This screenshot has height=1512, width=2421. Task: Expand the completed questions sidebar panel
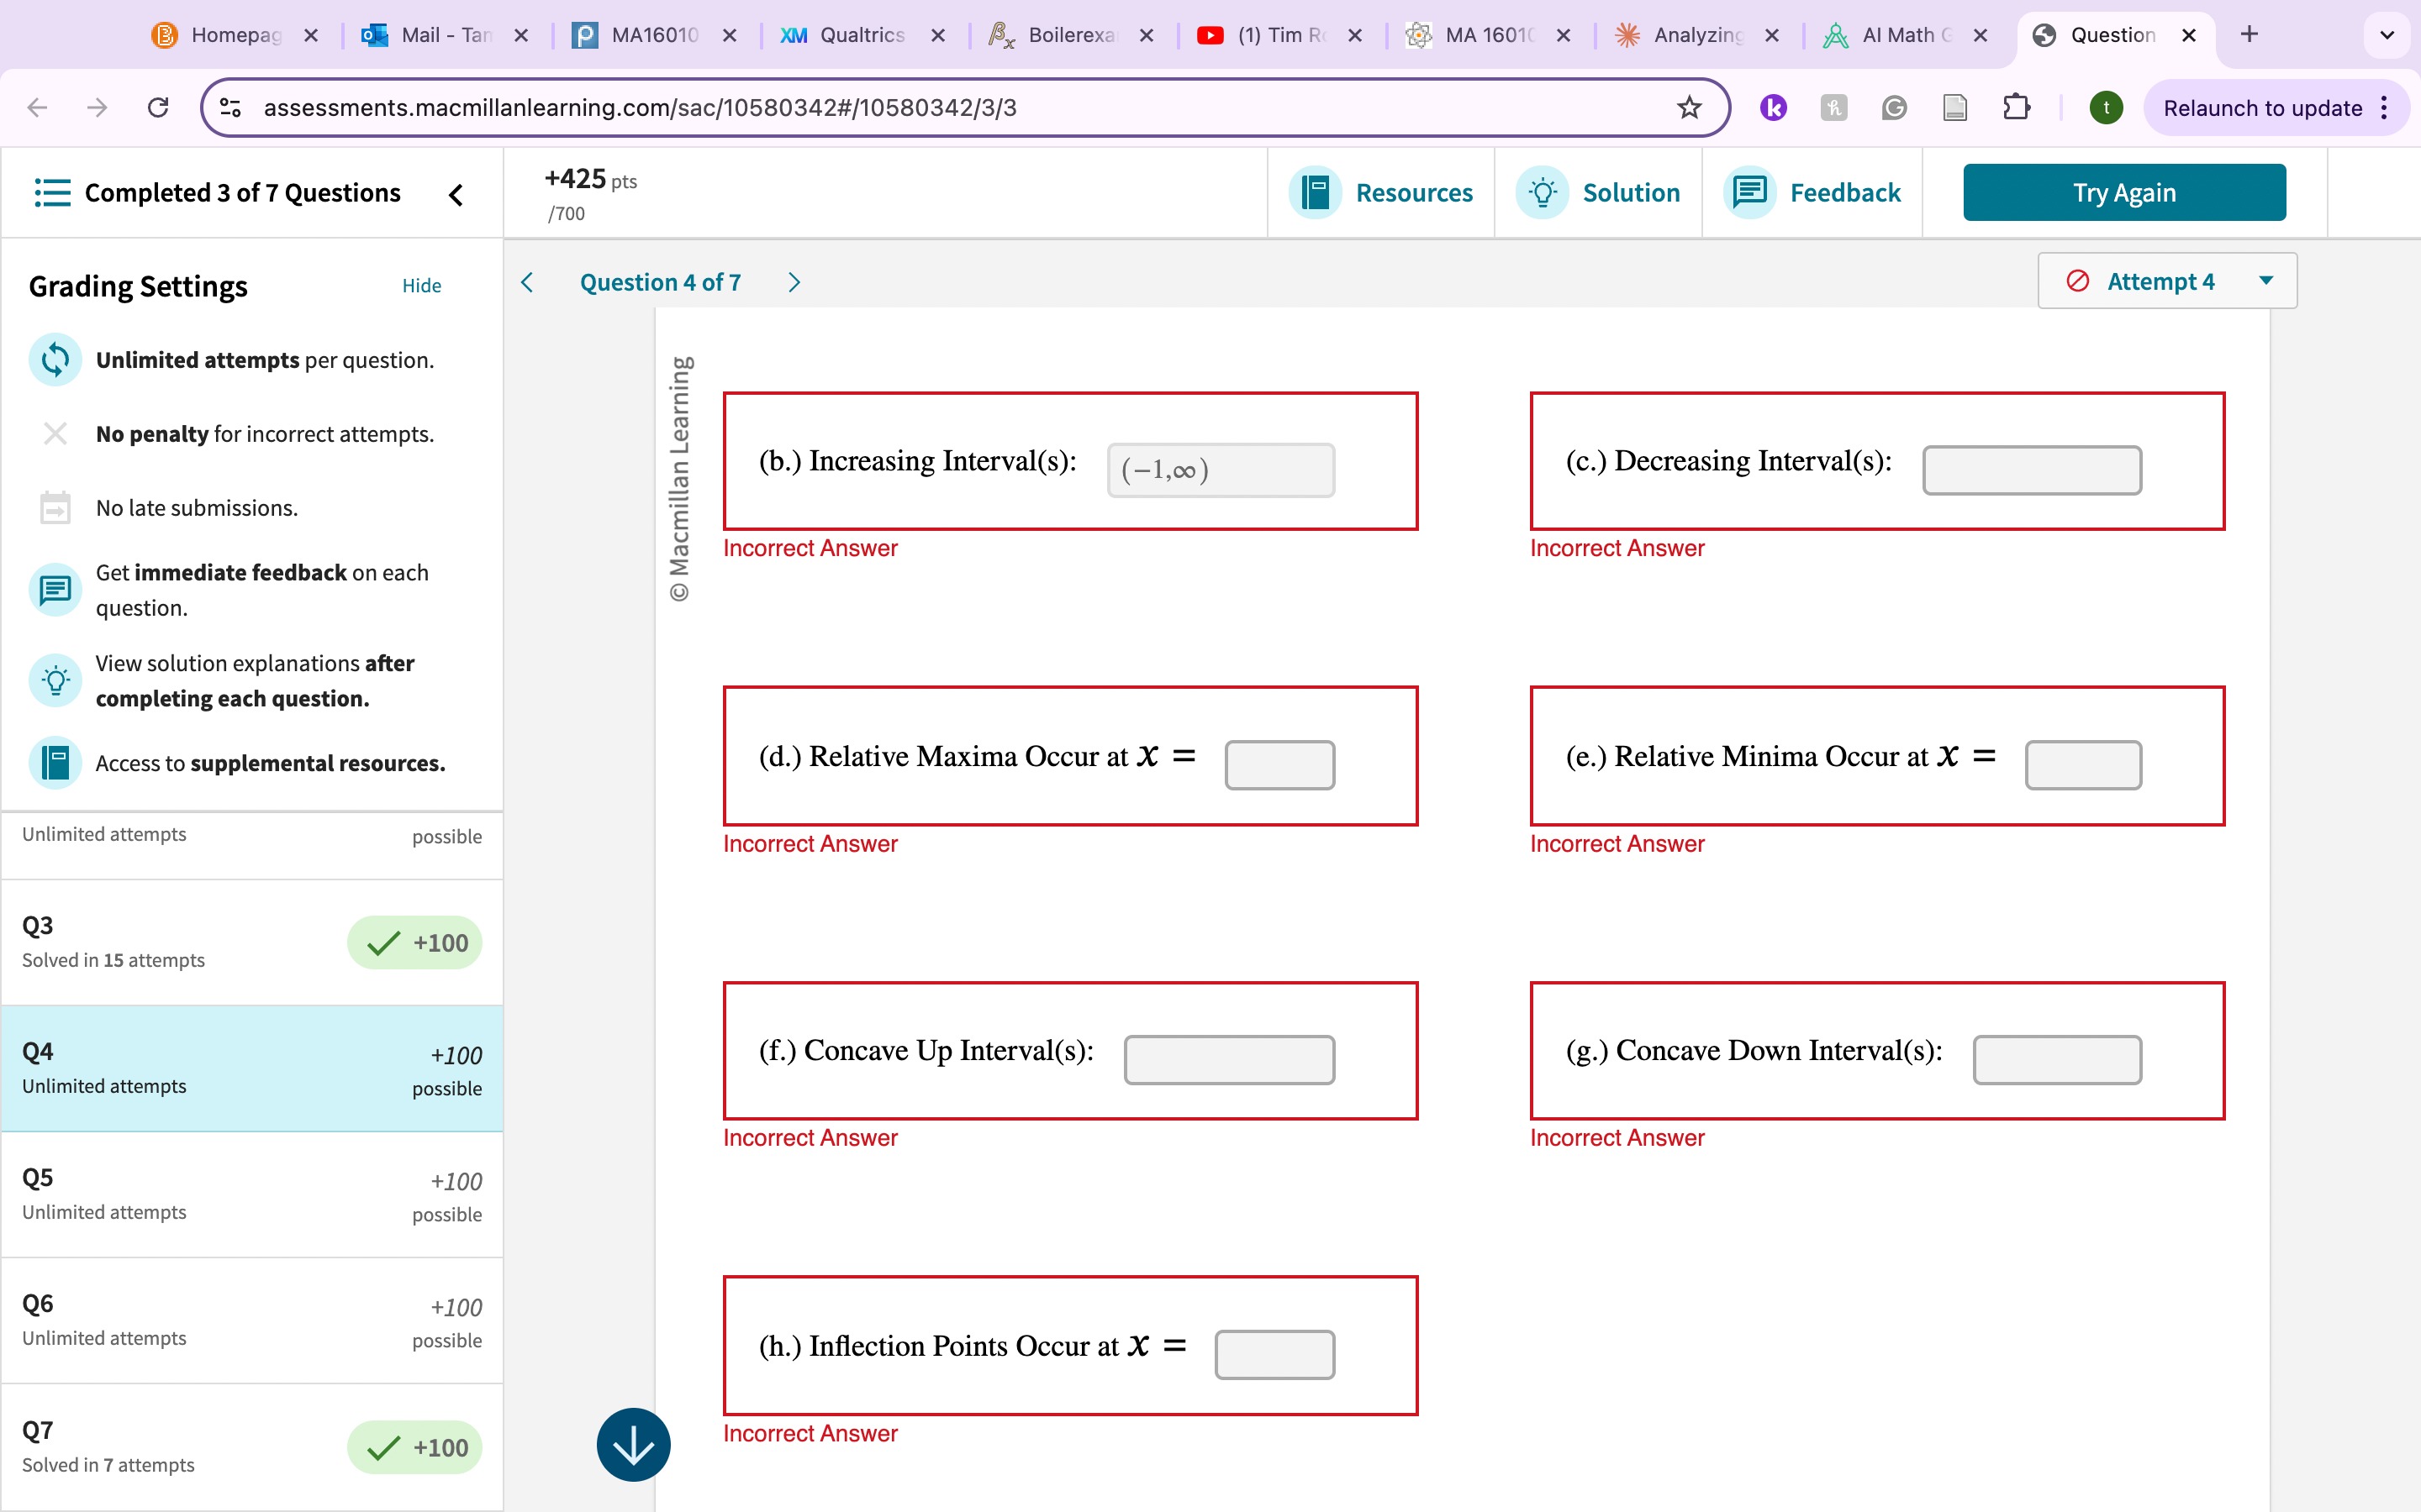point(455,193)
